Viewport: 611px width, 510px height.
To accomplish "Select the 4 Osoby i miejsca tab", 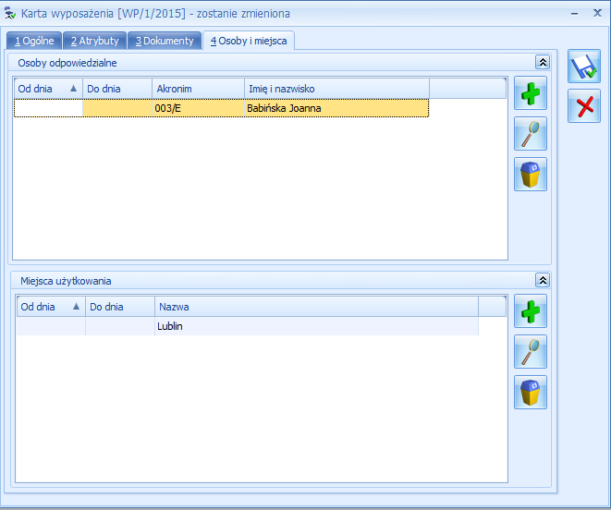I will [x=249, y=41].
